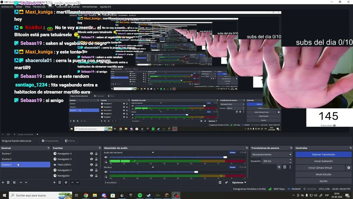Open virtual camera settings gear
Viewport: 353px width, 199px height.
[349, 168]
